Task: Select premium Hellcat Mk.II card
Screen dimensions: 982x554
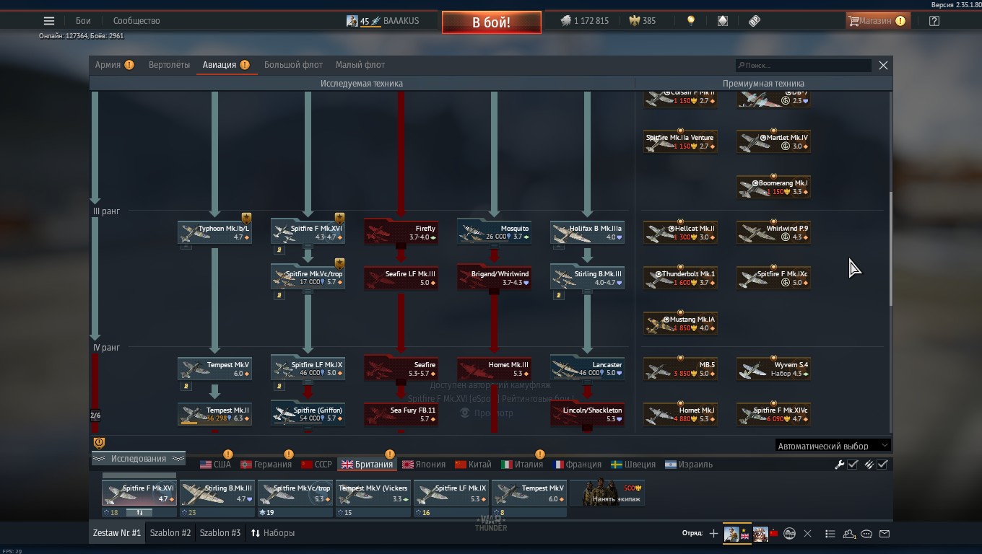Action: click(x=680, y=232)
